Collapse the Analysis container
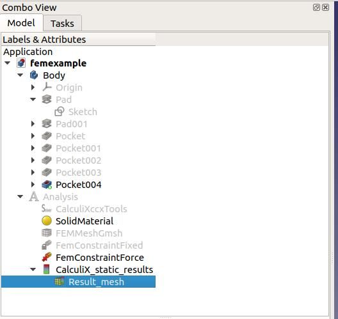The image size is (338, 319). pos(20,196)
